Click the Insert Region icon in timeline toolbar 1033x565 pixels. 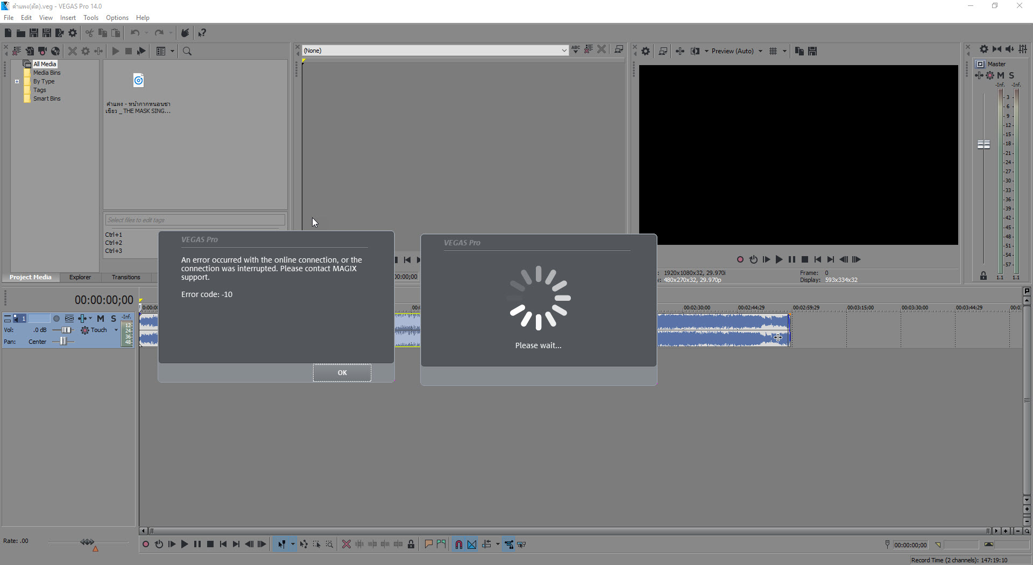(442, 545)
